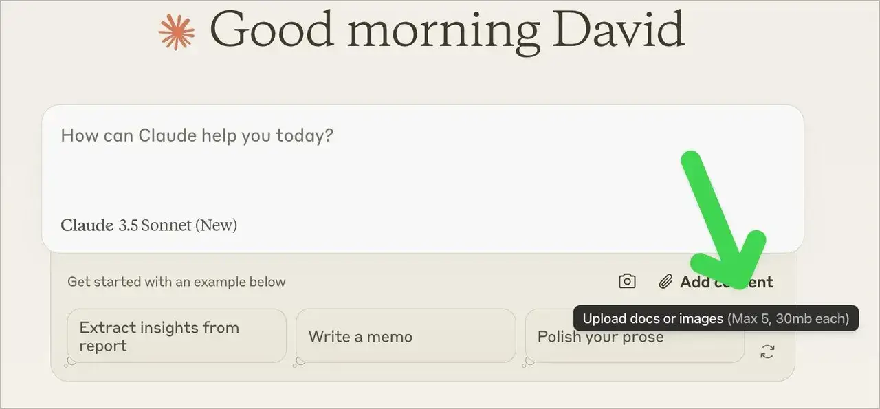Select the "Write a memo" example
This screenshot has width=880, height=409.
[x=405, y=335]
